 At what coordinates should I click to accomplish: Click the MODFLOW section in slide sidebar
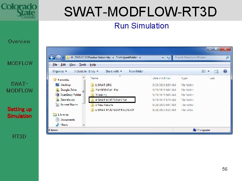click(20, 63)
